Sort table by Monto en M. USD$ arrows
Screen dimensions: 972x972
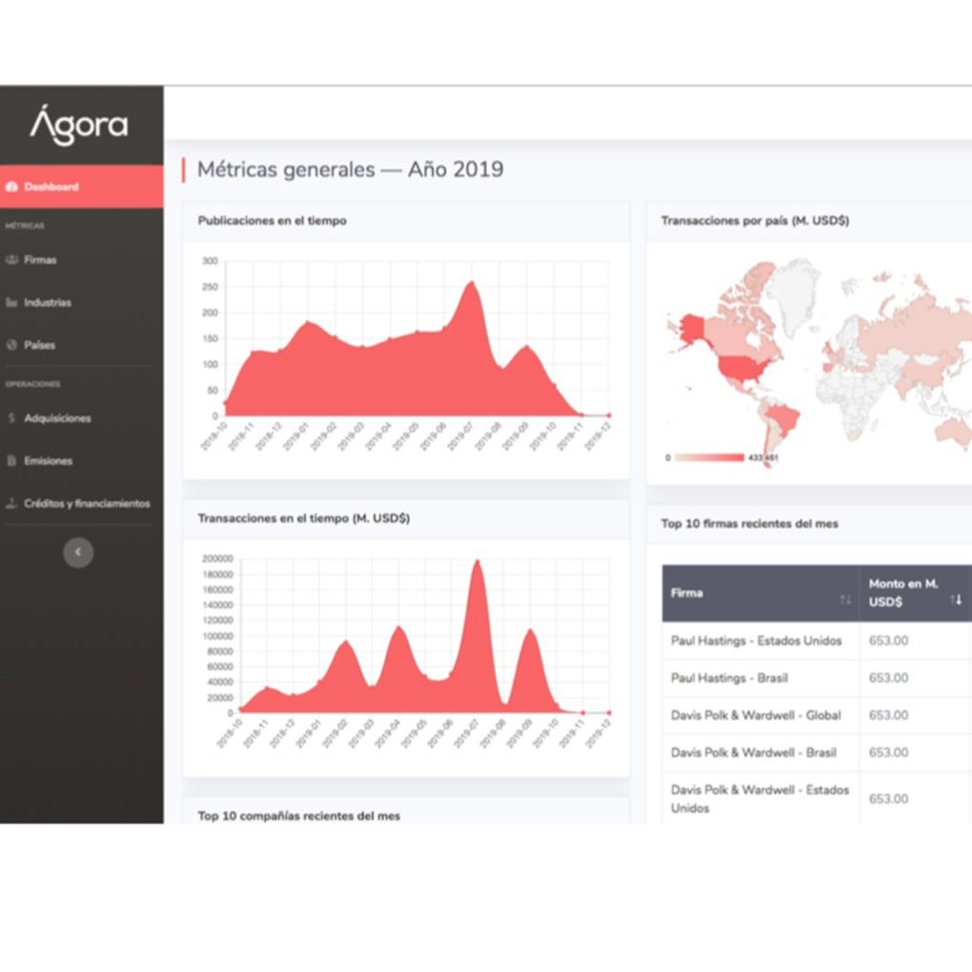click(956, 598)
